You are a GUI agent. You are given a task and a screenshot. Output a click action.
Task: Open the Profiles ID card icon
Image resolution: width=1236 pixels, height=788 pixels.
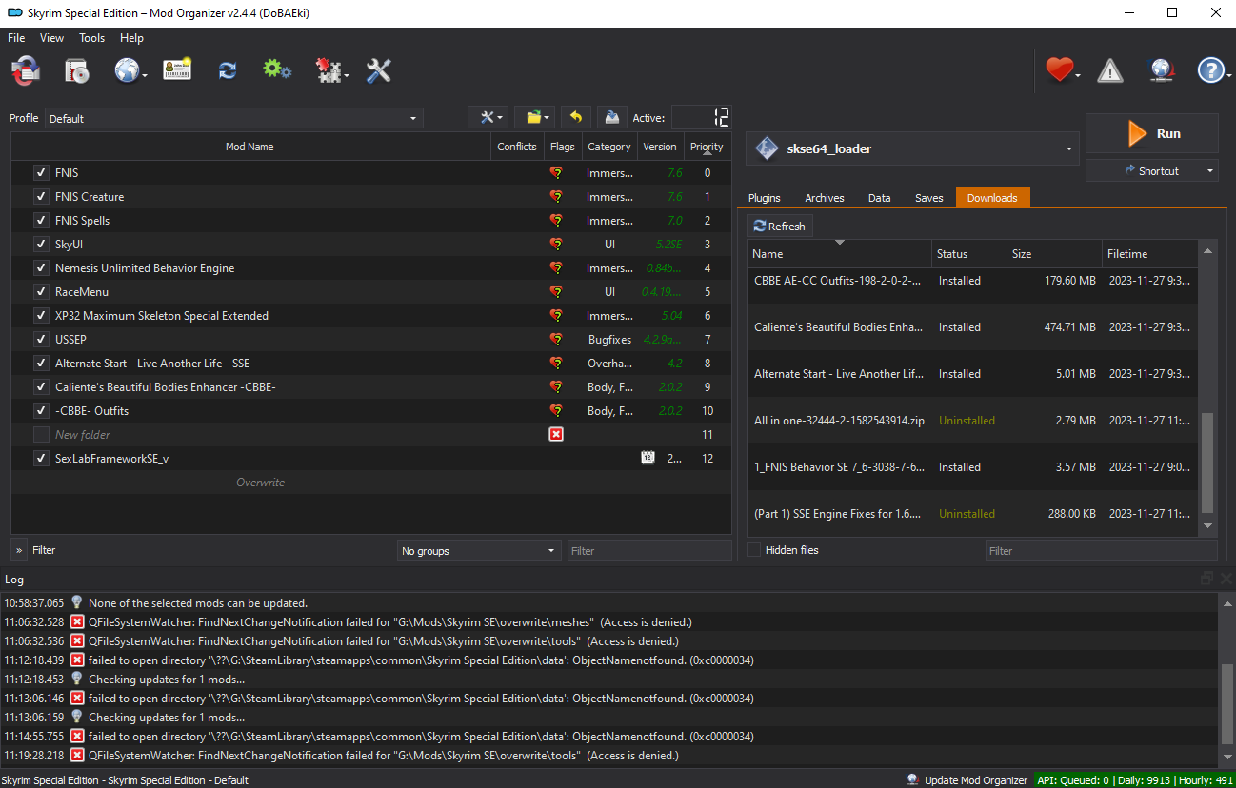point(177,70)
